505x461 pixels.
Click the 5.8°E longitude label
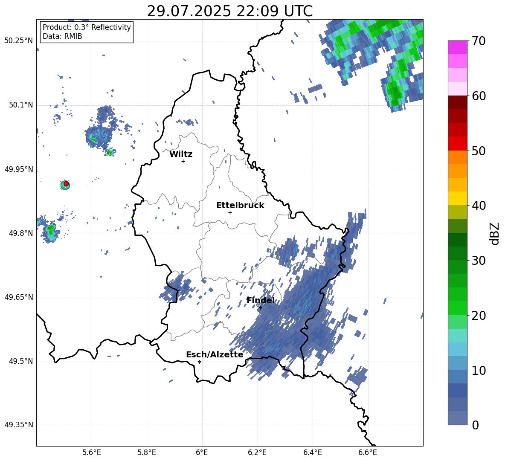[147, 452]
